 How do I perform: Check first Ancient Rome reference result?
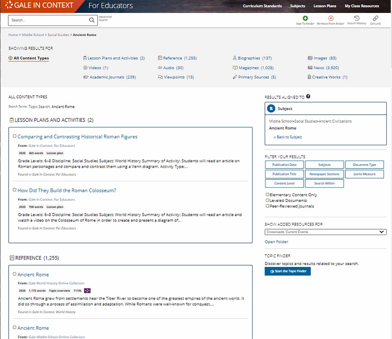click(x=14, y=274)
